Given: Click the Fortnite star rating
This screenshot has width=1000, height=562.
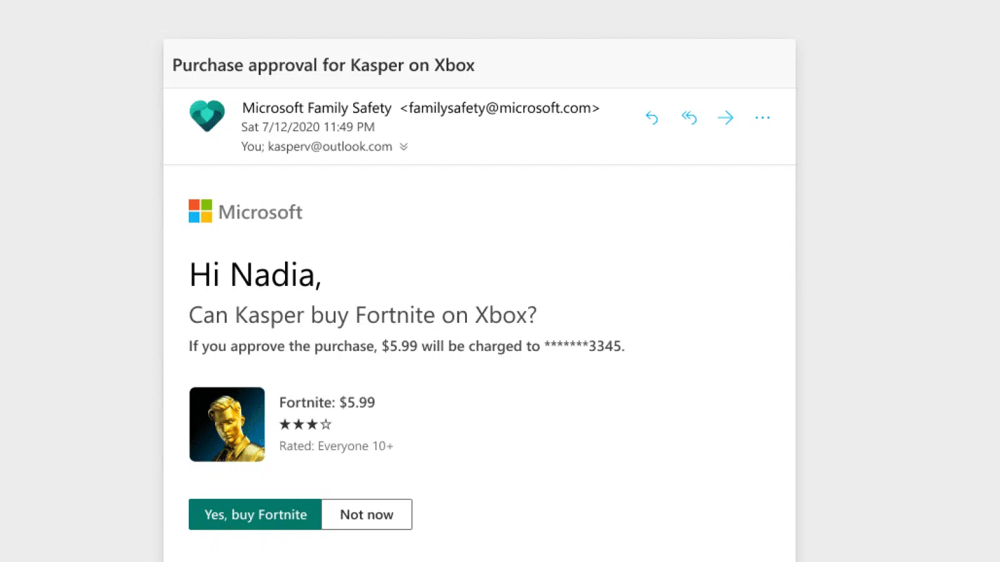Looking at the screenshot, I should (305, 425).
